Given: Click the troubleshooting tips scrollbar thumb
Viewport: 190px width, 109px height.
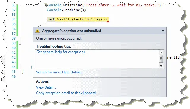Looking at the screenshot, I should pos(161,59).
